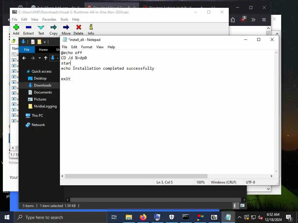Switch Explorer to large icons view

coord(242,206)
